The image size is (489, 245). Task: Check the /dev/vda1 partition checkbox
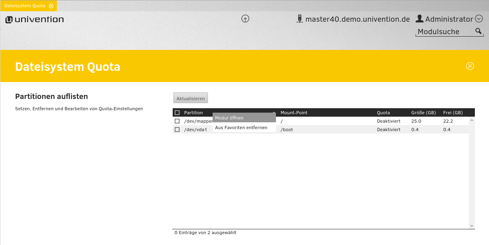point(177,130)
